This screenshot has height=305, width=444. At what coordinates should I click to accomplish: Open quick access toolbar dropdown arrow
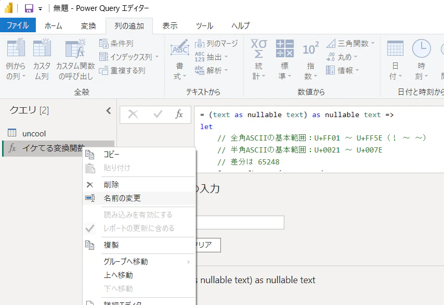click(40, 9)
